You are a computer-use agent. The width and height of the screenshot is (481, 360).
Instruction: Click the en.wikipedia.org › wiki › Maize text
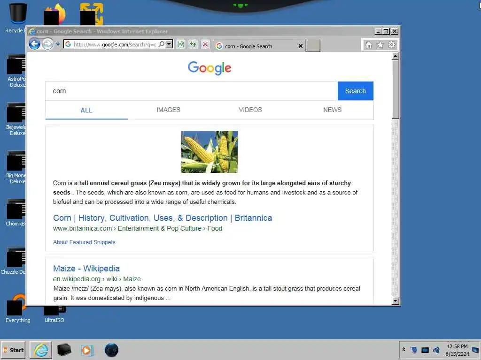[x=97, y=279]
